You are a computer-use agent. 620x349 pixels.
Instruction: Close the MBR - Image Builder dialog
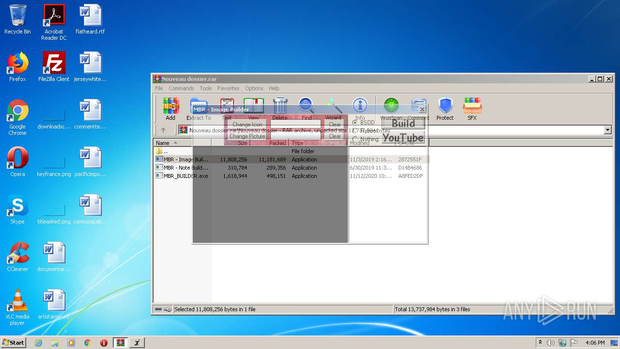click(422, 110)
